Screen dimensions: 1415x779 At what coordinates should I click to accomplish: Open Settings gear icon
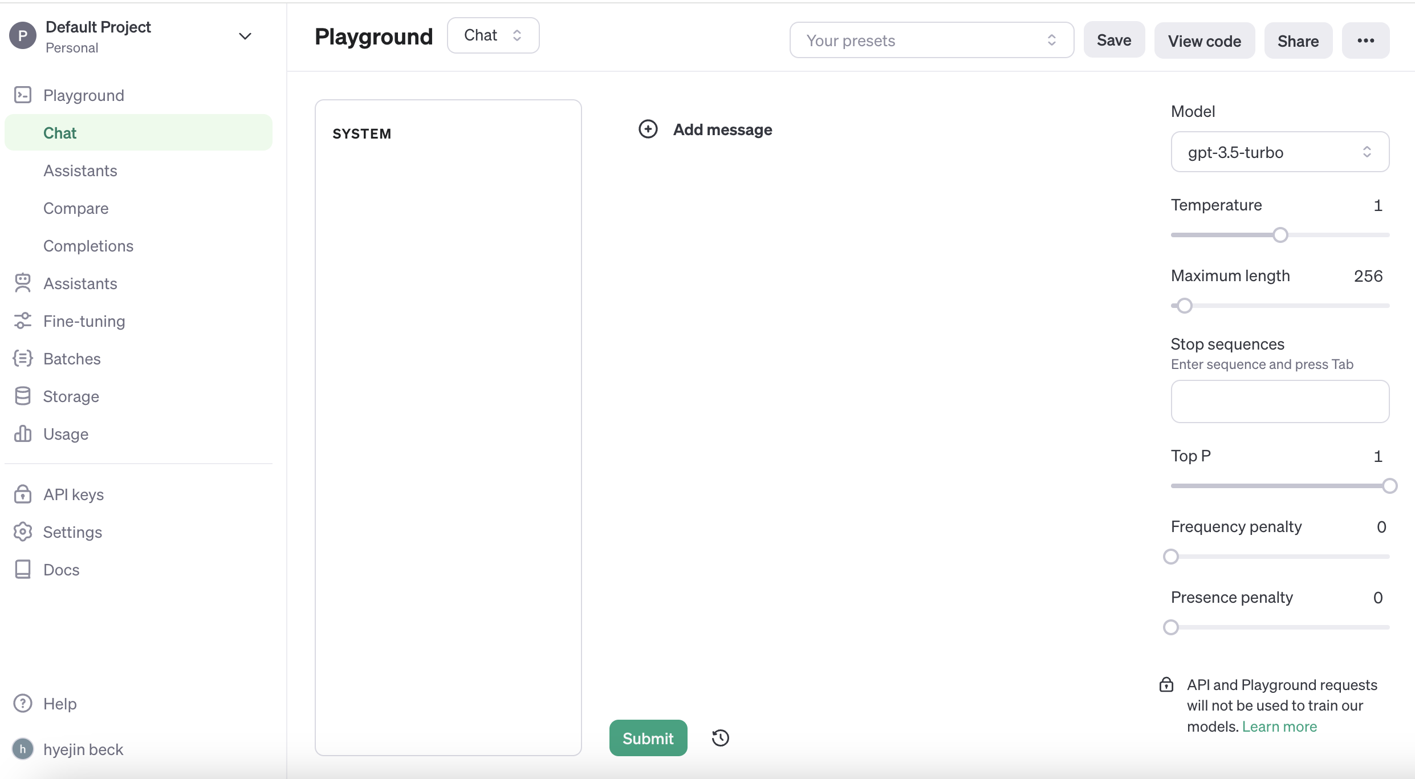[x=23, y=531]
